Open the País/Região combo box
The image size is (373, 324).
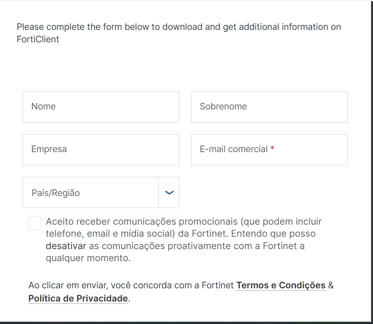(x=101, y=192)
